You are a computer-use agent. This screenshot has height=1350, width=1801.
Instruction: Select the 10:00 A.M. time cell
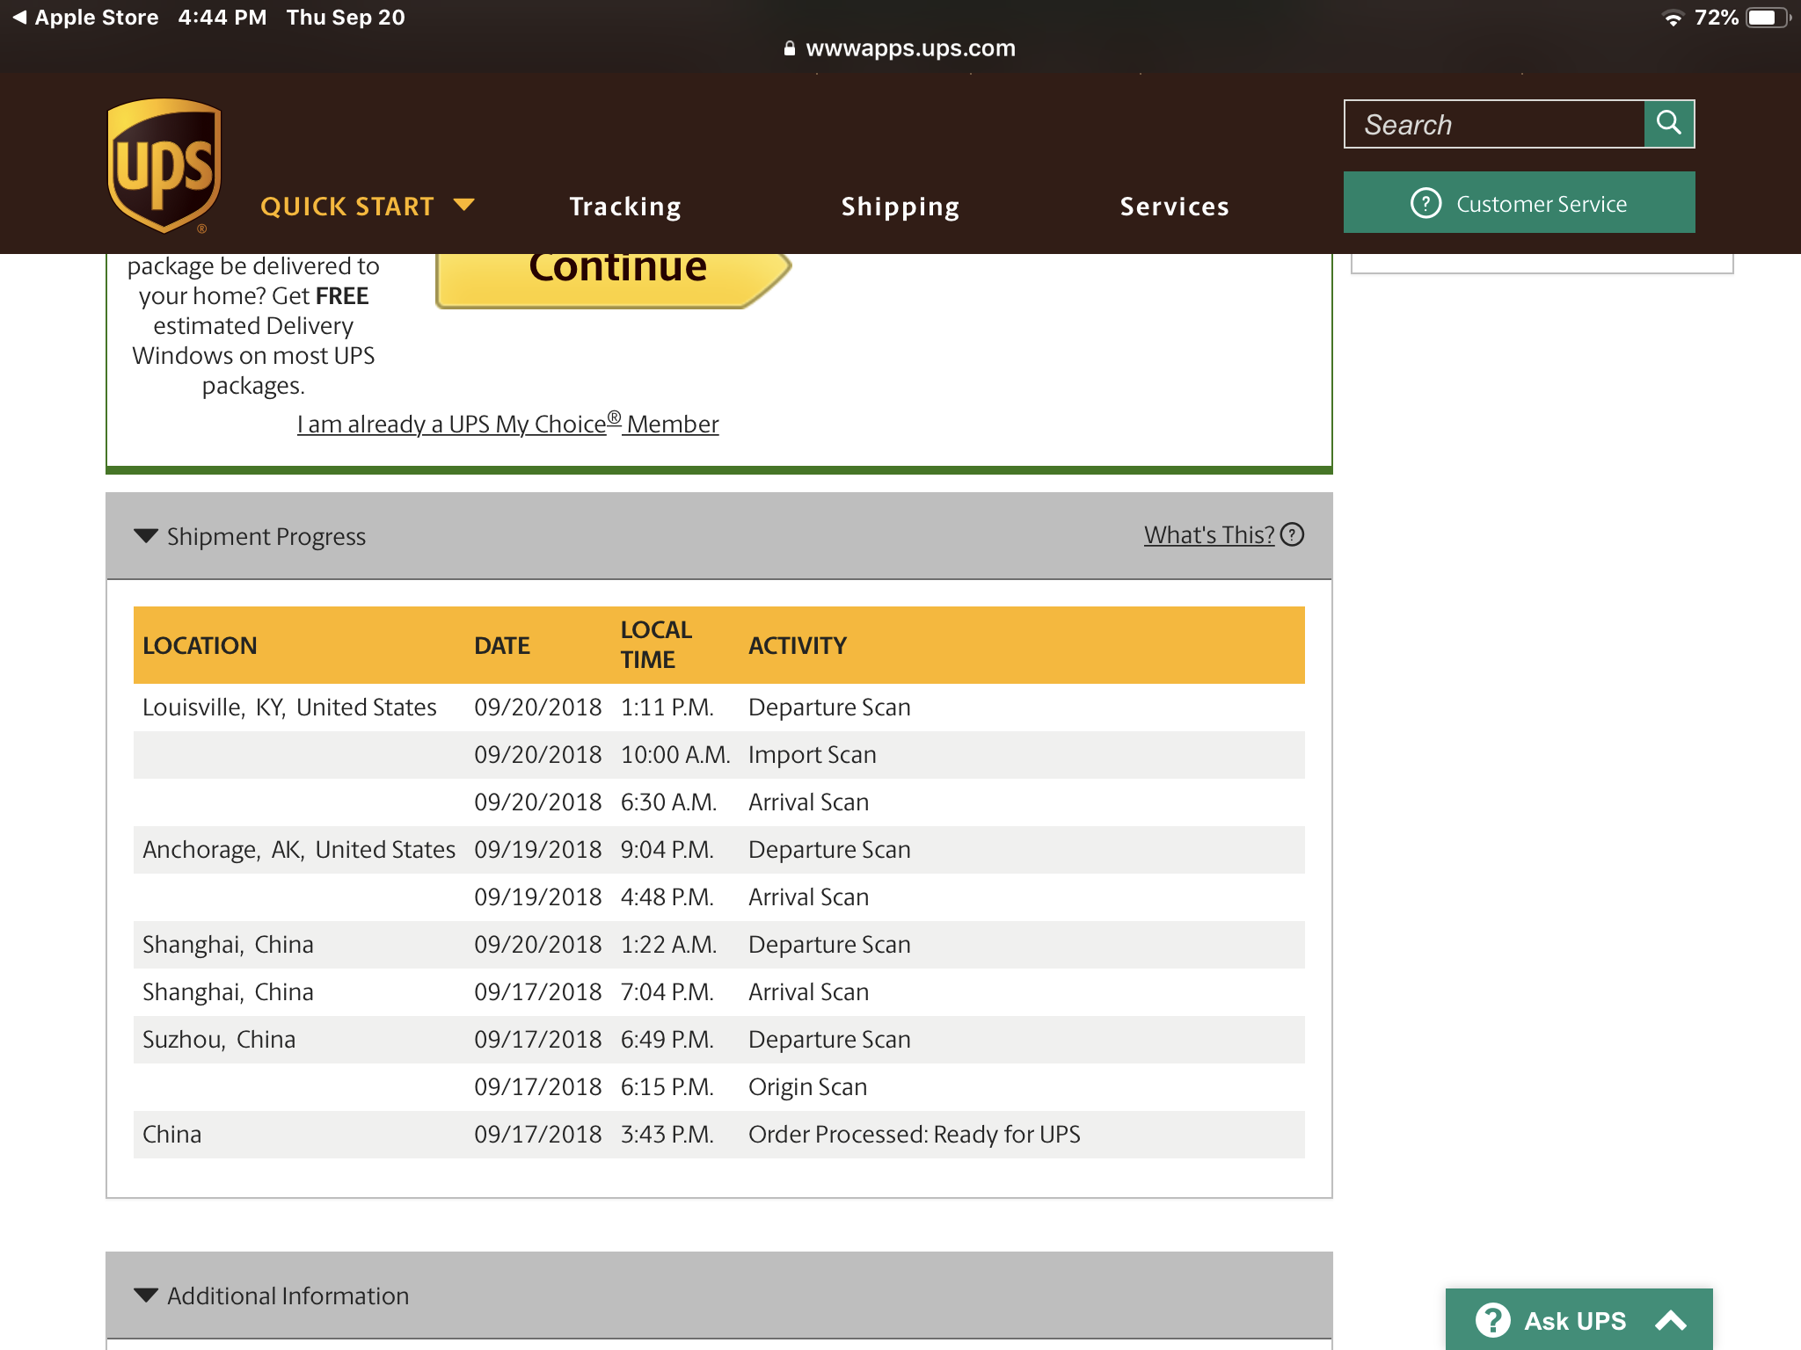675,754
